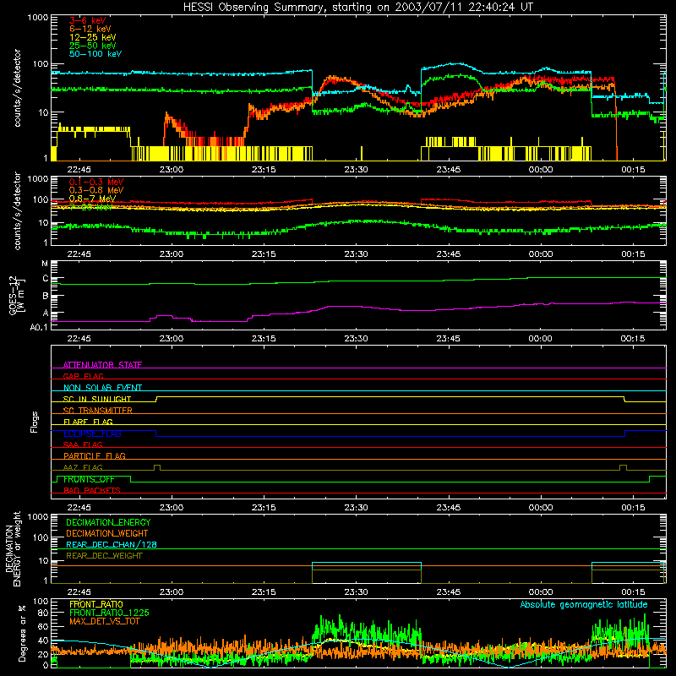Click the ECLIPSE_FLAG label
Viewport: 676px width, 676px height.
(92, 433)
